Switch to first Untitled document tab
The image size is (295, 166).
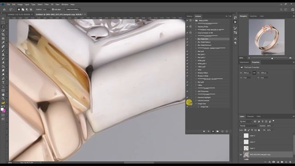[x=19, y=14]
